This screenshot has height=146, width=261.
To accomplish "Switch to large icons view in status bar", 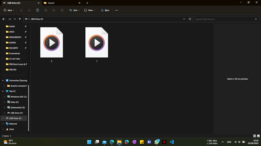I will click(x=258, y=136).
